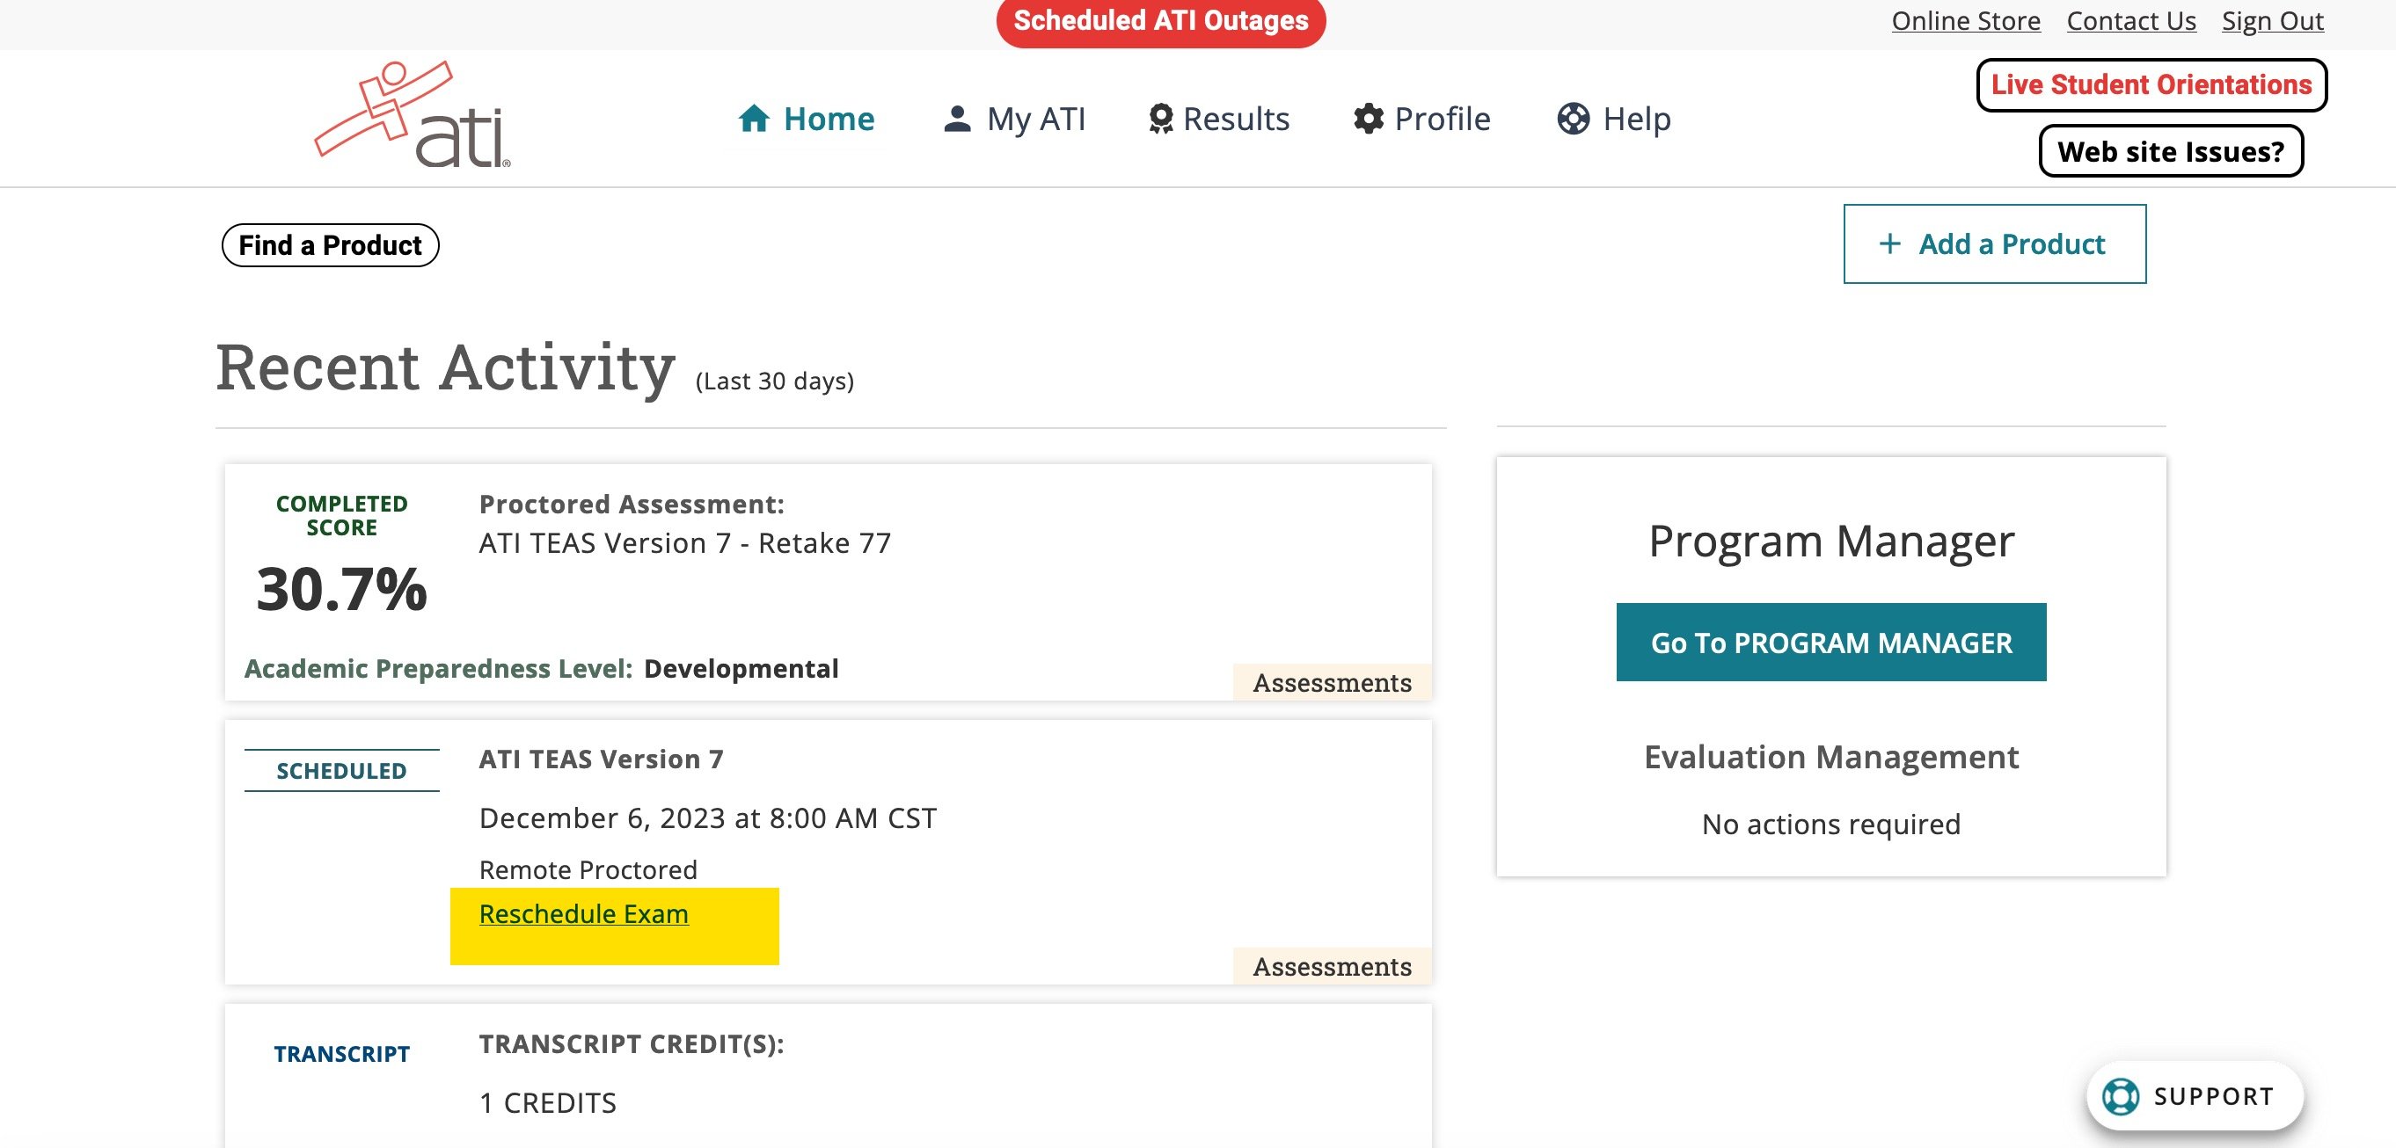This screenshot has width=2396, height=1148.
Task: Click ATI TEAS Version 7 - Retake 77
Action: [684, 543]
